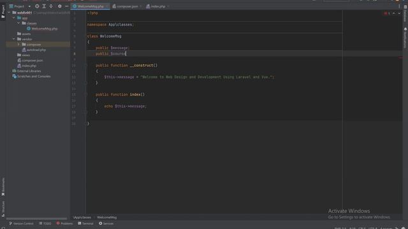Open the Database tool window on right sidebar

(405, 14)
